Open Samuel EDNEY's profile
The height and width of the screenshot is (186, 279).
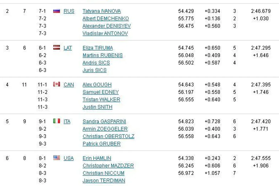tap(100, 92)
